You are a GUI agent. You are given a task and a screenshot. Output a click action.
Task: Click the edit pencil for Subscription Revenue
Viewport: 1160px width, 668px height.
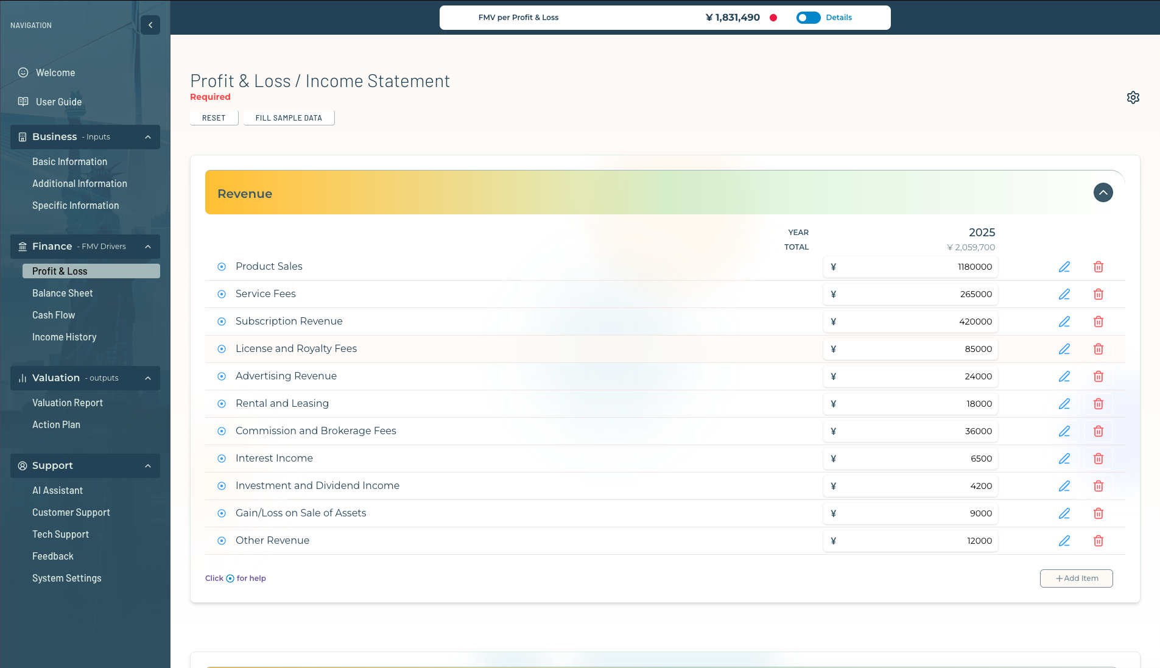point(1064,322)
